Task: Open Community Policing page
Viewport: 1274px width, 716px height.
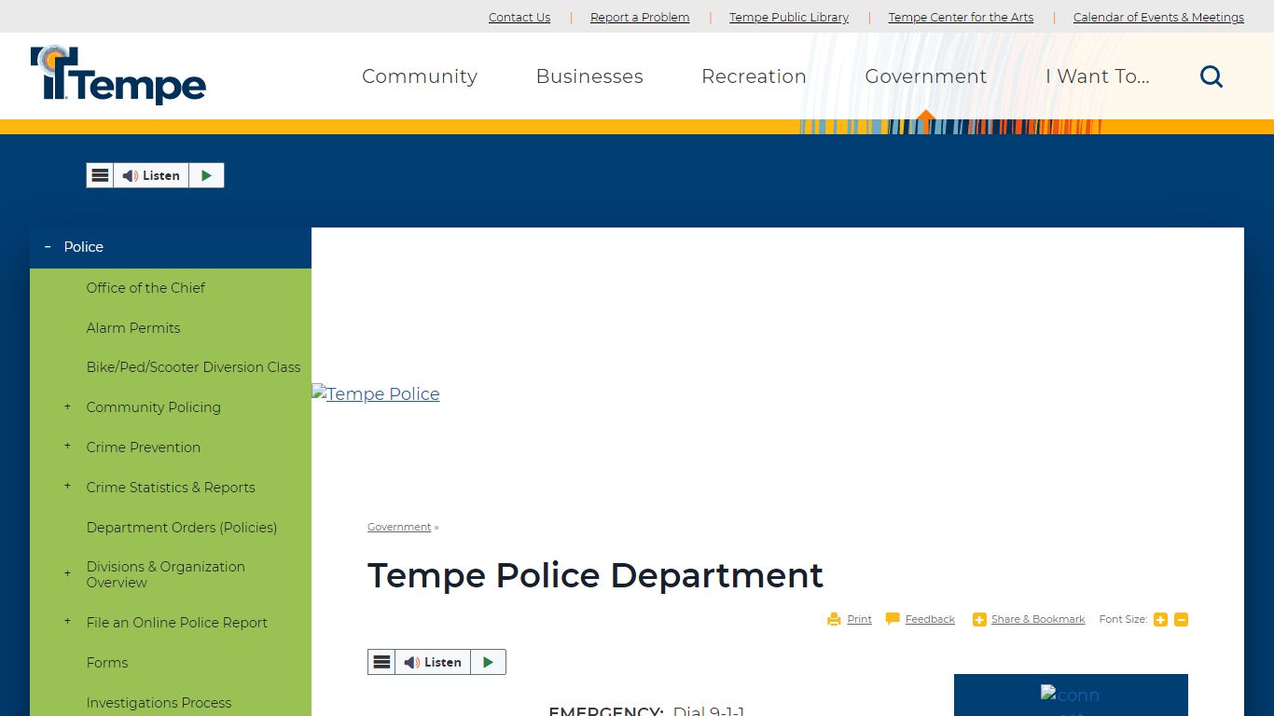Action: click(x=154, y=407)
